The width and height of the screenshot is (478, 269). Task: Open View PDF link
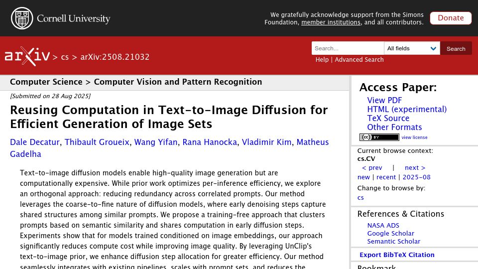(x=384, y=100)
